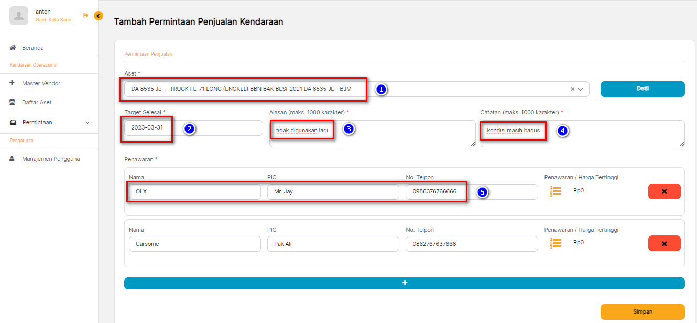Remove the OLX offer with red X button

pos(664,191)
